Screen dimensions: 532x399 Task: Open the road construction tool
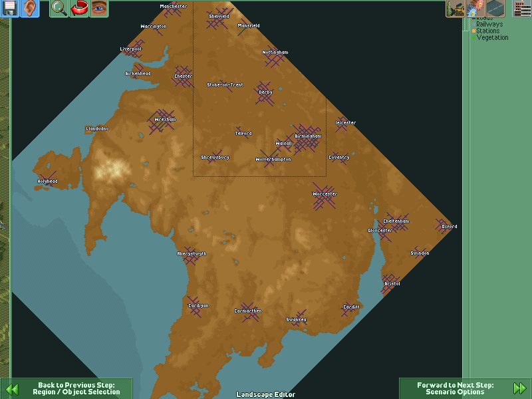click(495, 8)
